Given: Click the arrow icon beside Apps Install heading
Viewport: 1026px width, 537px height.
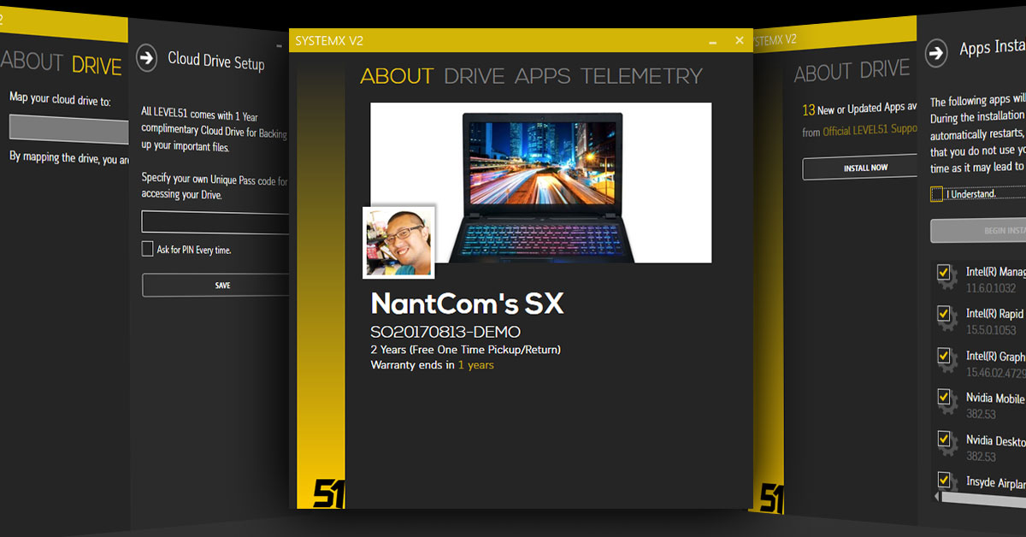Looking at the screenshot, I should 936,53.
